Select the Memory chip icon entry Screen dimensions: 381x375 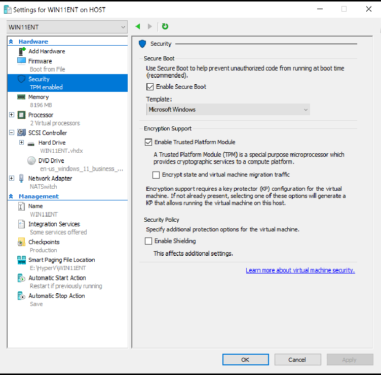point(21,97)
